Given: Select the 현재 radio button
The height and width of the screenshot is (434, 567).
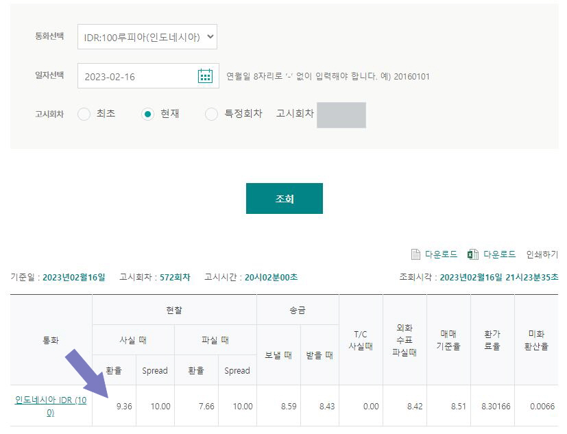Looking at the screenshot, I should (x=147, y=114).
